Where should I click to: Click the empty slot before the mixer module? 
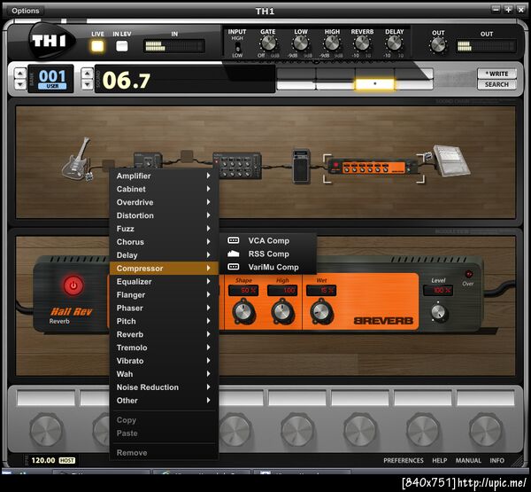[187, 156]
